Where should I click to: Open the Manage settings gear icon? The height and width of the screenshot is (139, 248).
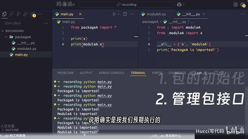coord(243,5)
